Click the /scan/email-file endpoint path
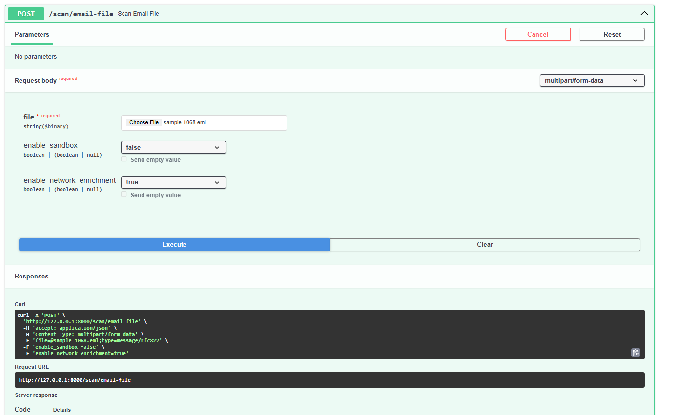The image size is (676, 415). pos(81,14)
